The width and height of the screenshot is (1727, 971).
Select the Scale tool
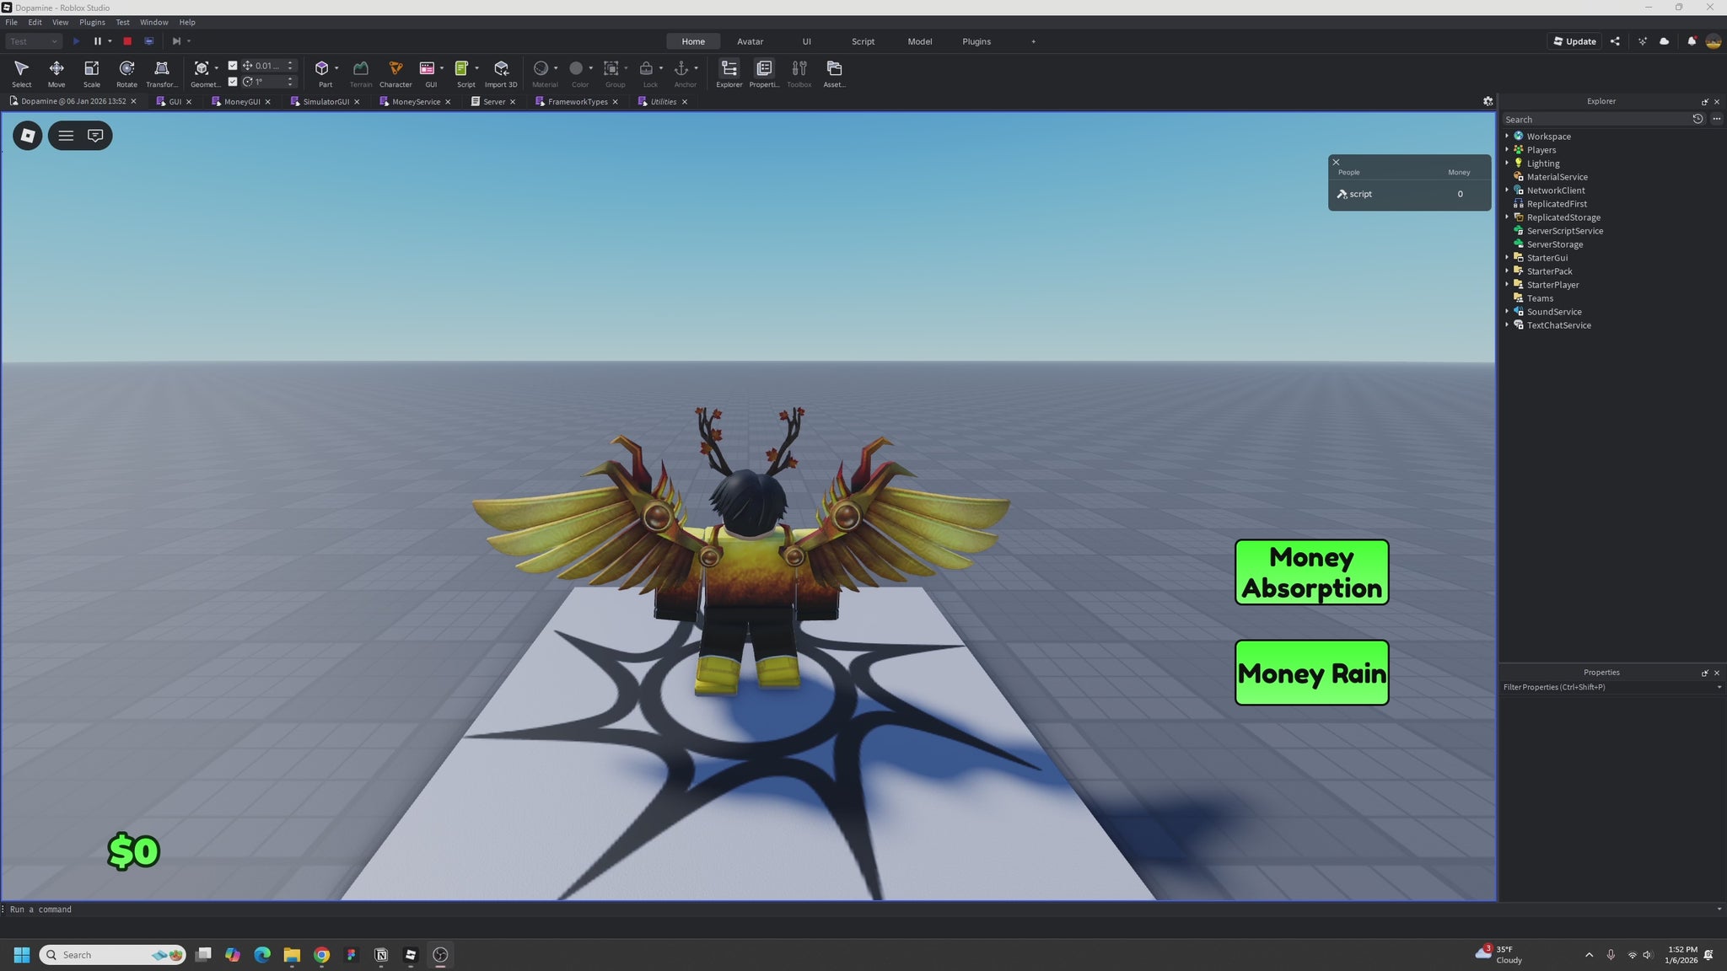(91, 72)
